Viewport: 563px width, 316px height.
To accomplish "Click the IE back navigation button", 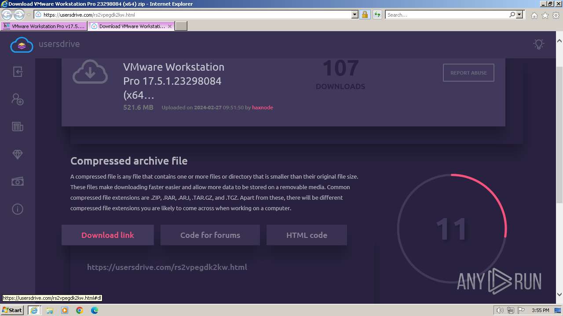I will pos(7,14).
